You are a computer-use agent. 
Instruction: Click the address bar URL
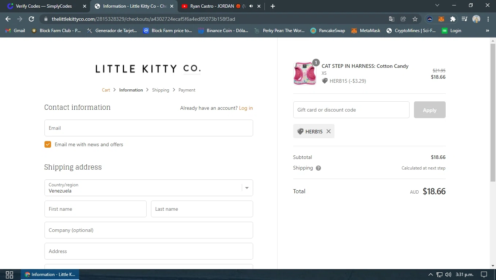143,19
